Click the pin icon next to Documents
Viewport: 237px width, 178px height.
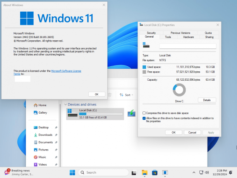[x=56, y=142]
